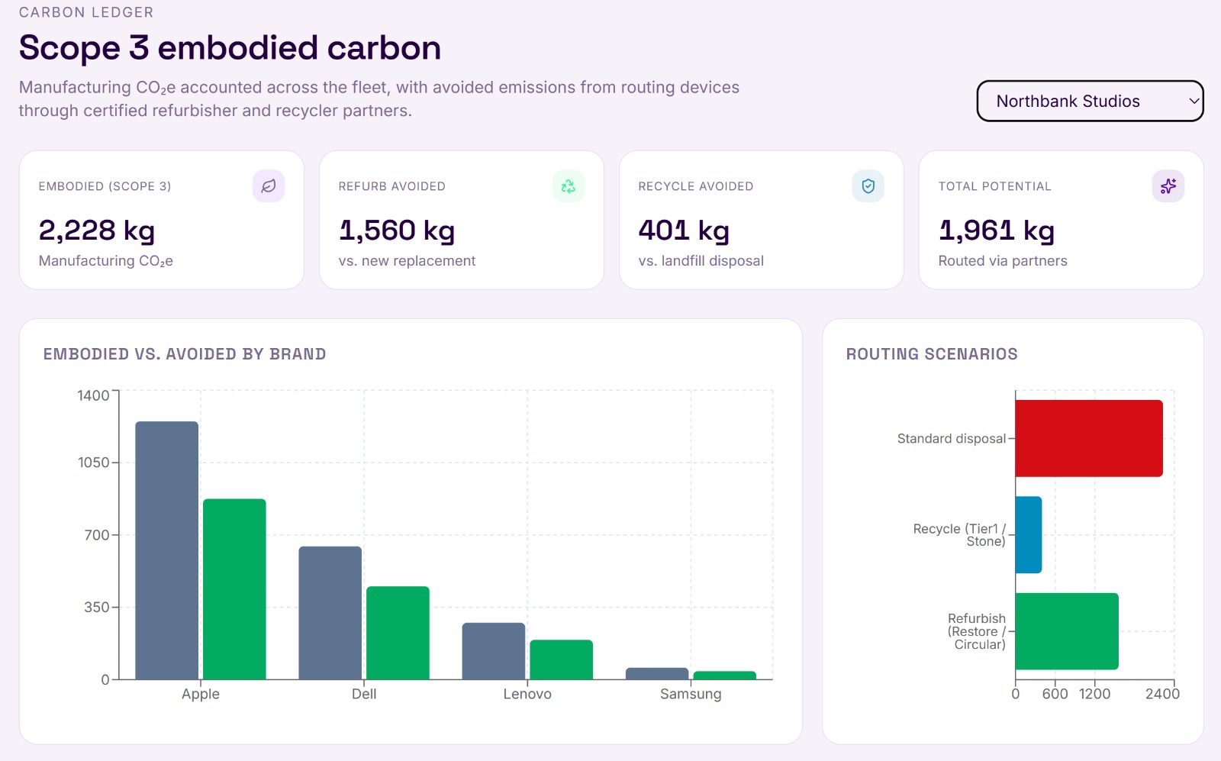Image resolution: width=1221 pixels, height=761 pixels.
Task: Select the Apple embodied carbon bar
Action: [x=167, y=550]
